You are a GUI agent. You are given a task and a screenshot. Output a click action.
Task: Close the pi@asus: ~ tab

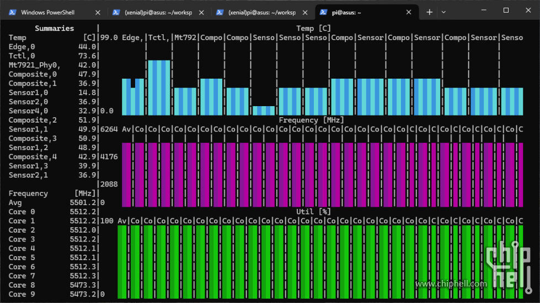click(408, 12)
